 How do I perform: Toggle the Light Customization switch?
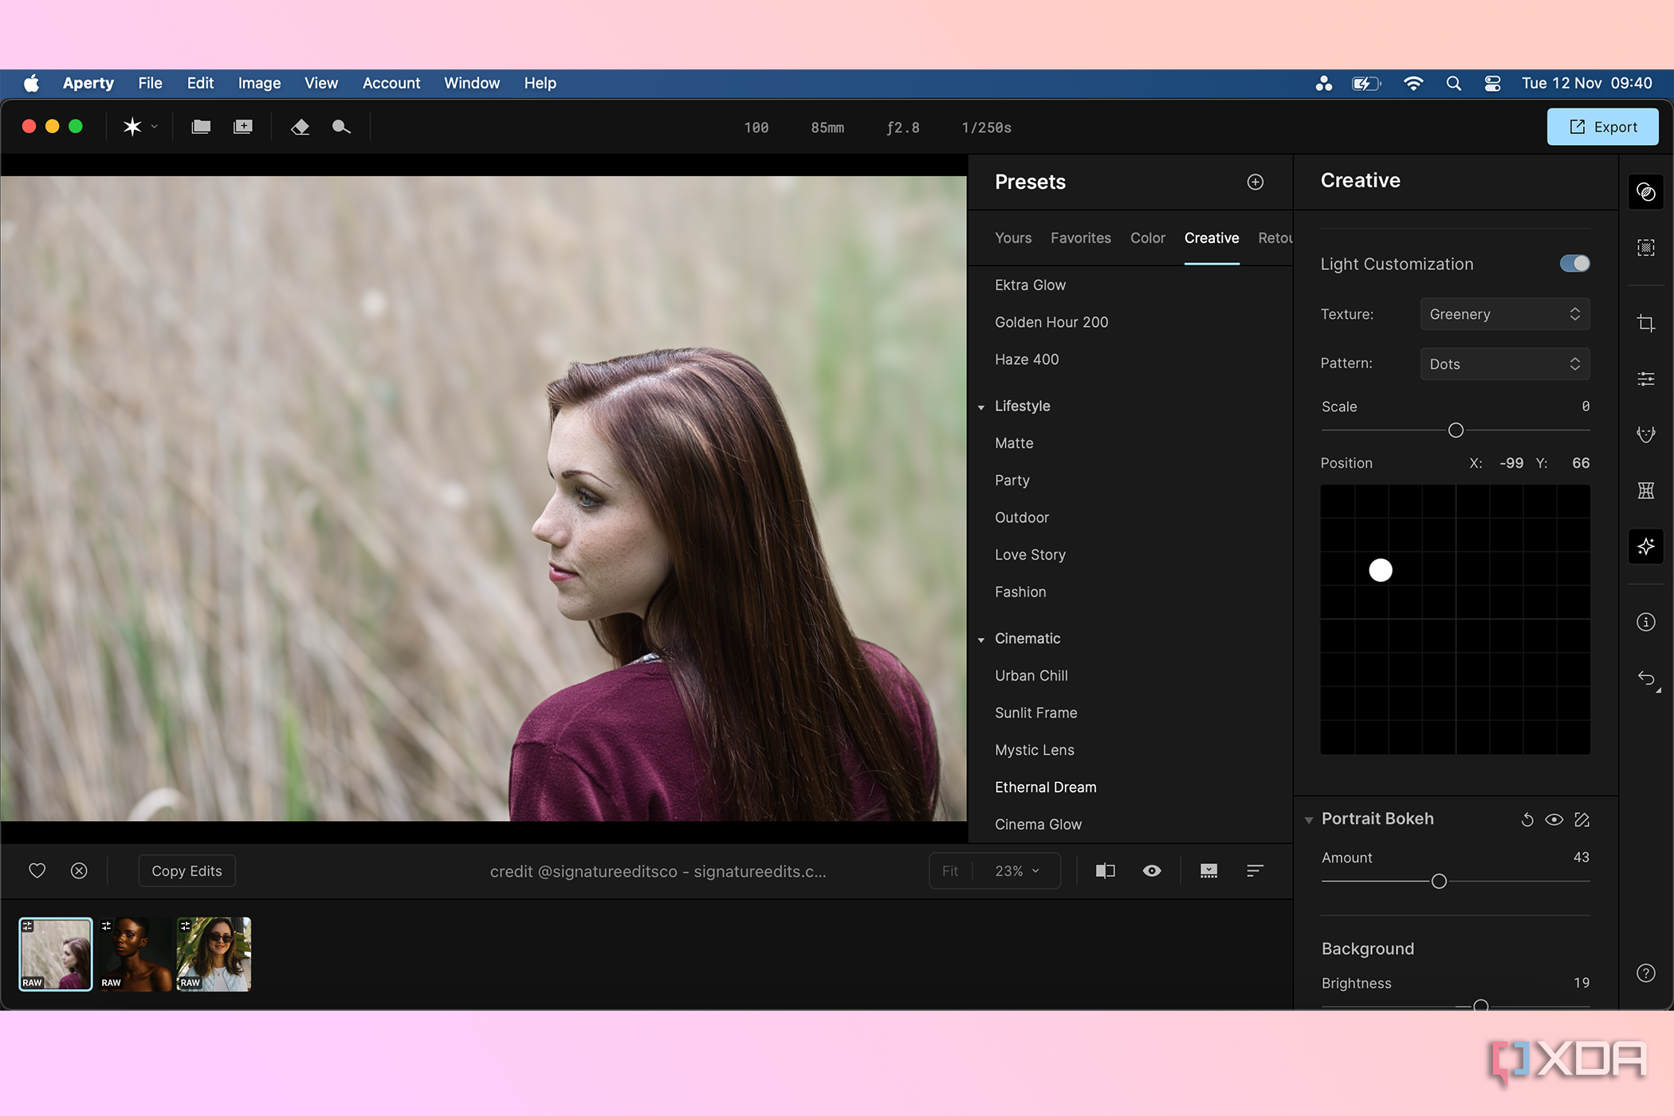point(1574,264)
